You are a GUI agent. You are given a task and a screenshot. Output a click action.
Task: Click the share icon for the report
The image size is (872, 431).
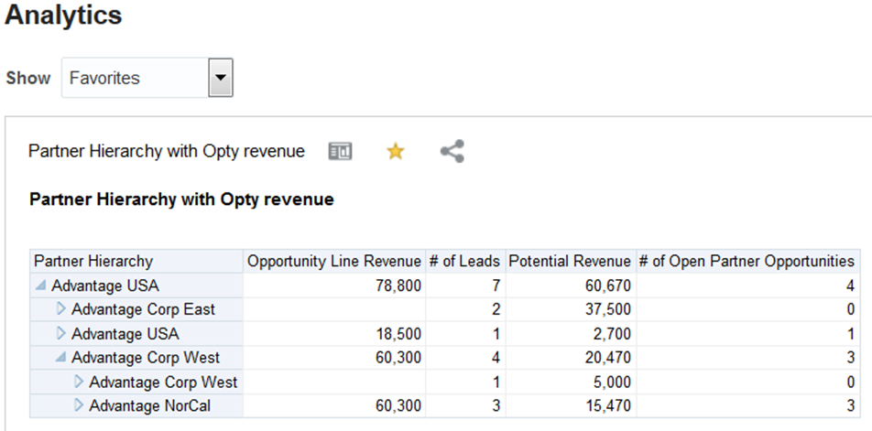pyautogui.click(x=452, y=152)
